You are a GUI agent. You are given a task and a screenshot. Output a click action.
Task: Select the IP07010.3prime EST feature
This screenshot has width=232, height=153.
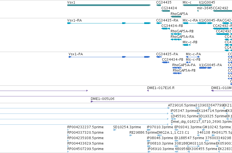pyautogui.click(x=149, y=130)
